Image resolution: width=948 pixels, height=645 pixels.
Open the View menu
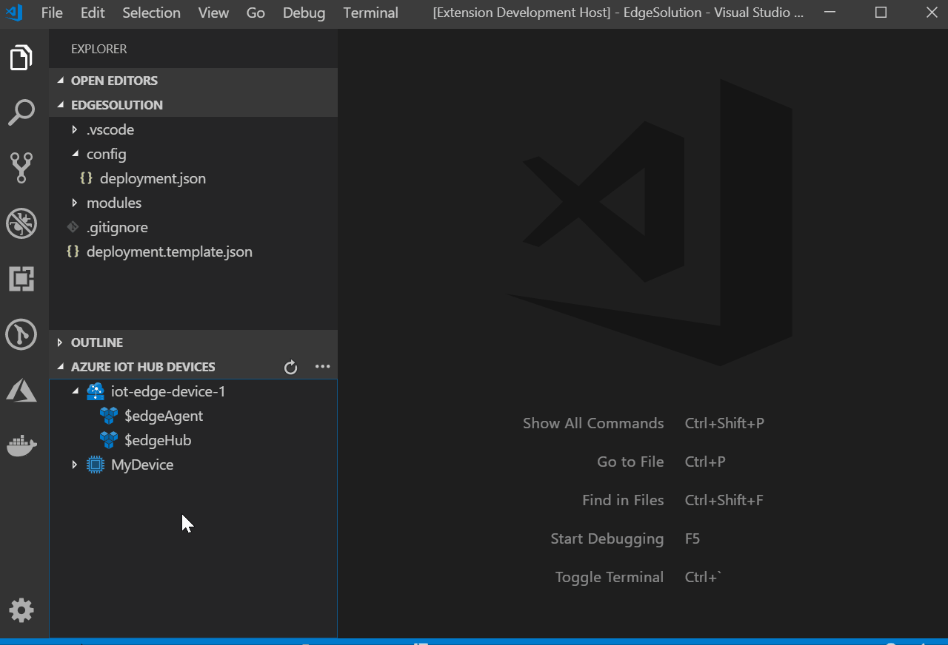[213, 13]
